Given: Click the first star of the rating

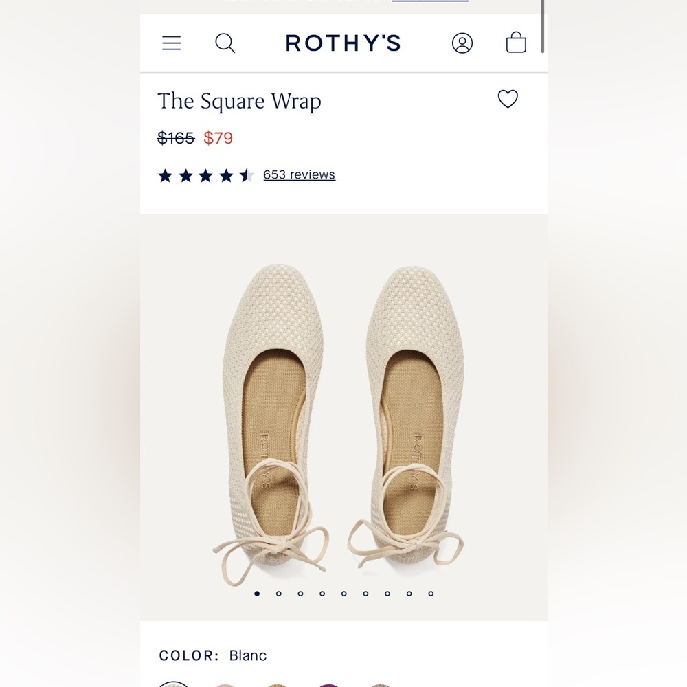Looking at the screenshot, I should point(165,175).
